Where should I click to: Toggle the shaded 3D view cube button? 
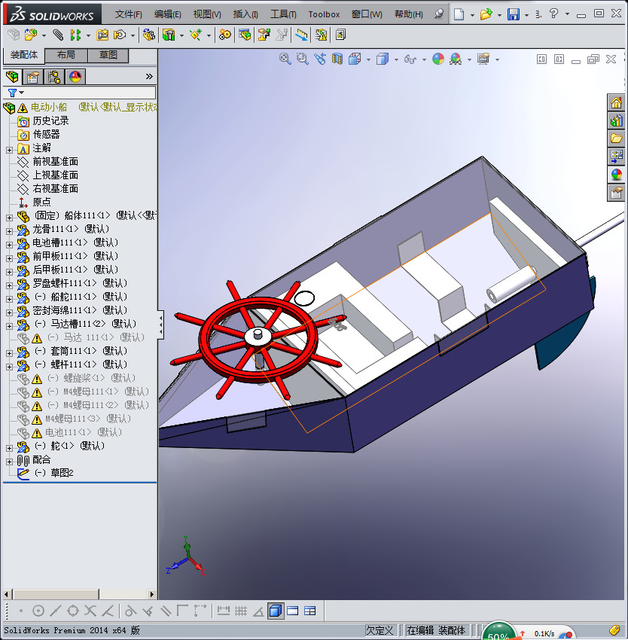coord(276,611)
